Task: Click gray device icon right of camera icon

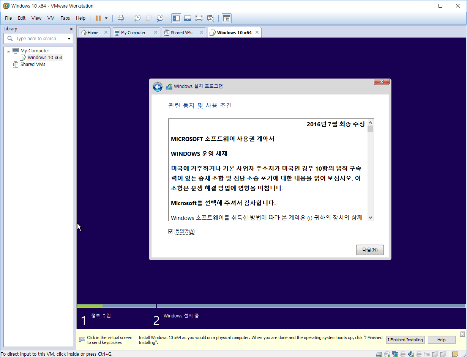Action: coord(435,354)
